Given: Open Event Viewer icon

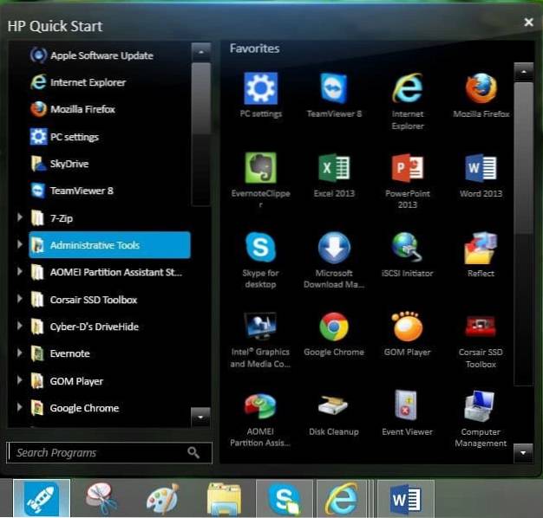Looking at the screenshot, I should (x=408, y=405).
